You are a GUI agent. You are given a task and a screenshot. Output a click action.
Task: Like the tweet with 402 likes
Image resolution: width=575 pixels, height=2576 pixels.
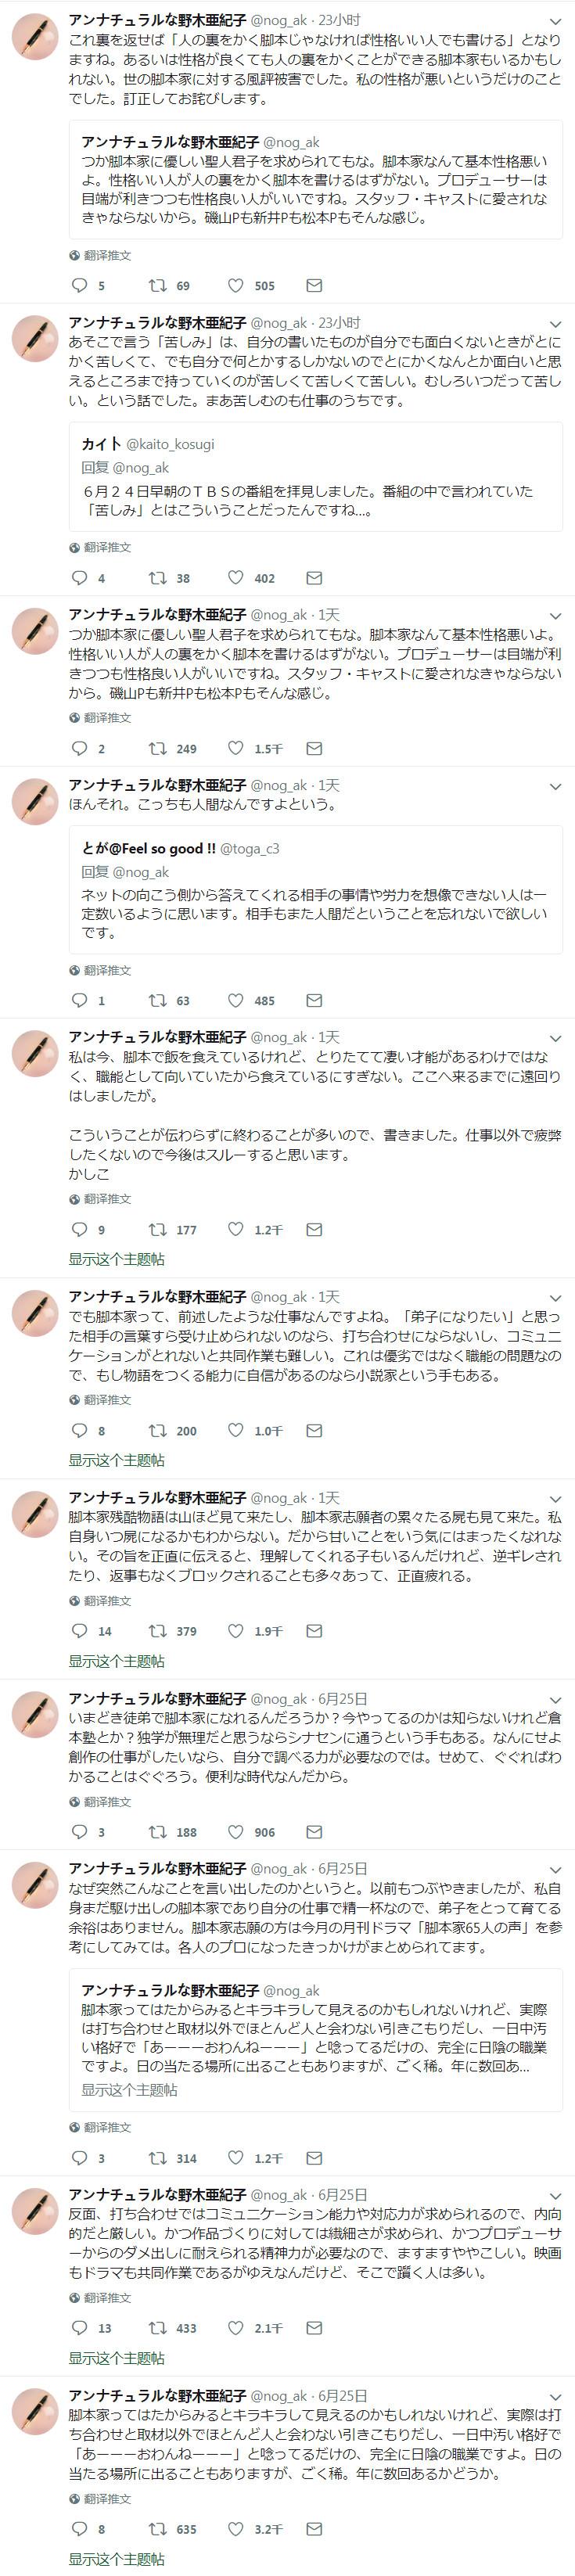236,578
